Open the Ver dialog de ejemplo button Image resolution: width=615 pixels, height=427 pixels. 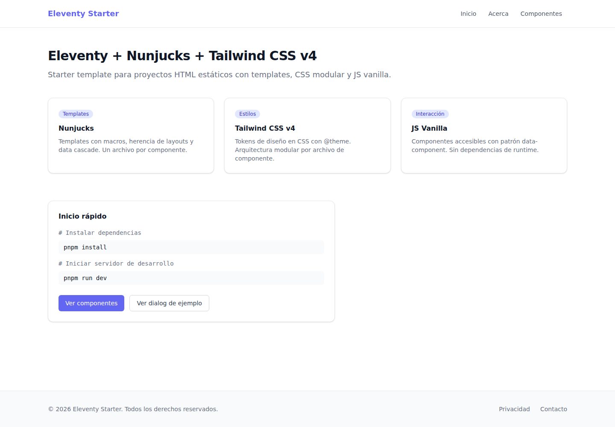coord(169,303)
